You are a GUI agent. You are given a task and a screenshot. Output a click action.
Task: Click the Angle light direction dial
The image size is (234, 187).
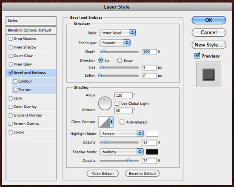[x=105, y=104]
